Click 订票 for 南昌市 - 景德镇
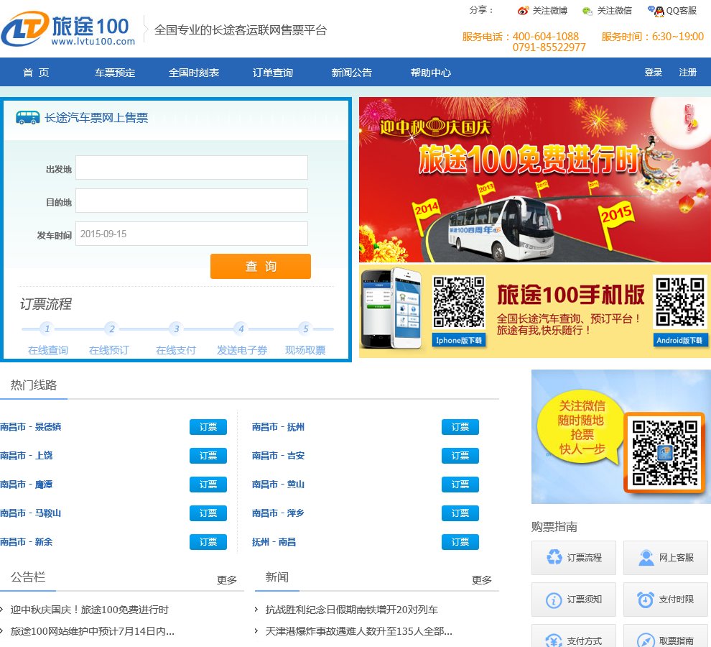The image size is (711, 647). click(x=208, y=427)
